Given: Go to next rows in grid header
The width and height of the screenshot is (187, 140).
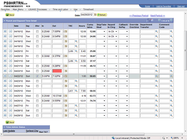Looking at the screenshot, I should point(171,20).
